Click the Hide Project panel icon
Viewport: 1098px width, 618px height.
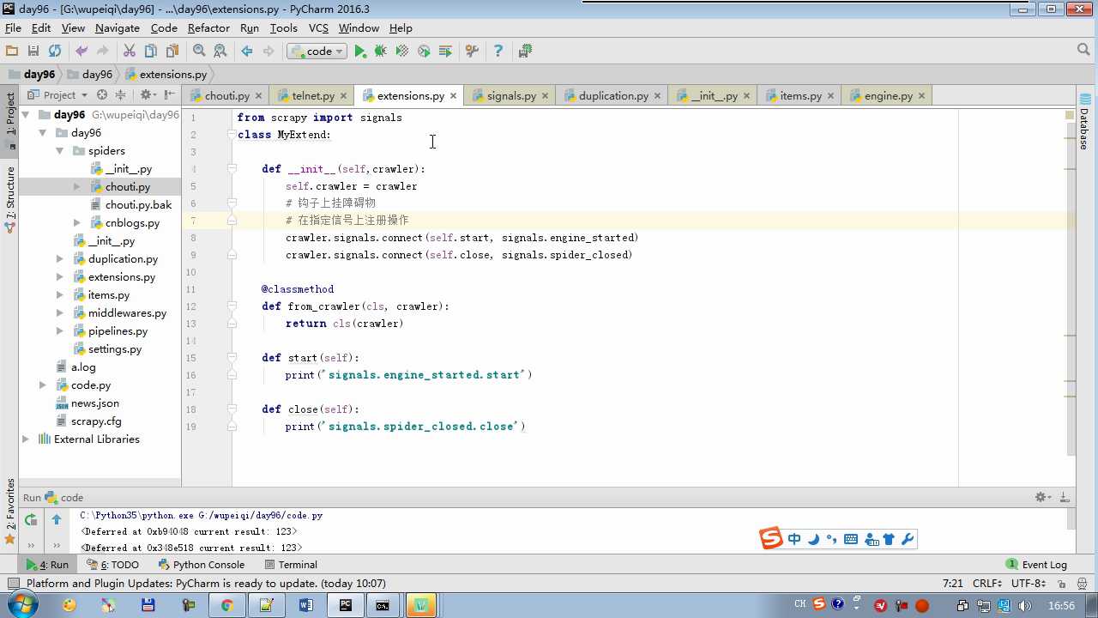(169, 95)
